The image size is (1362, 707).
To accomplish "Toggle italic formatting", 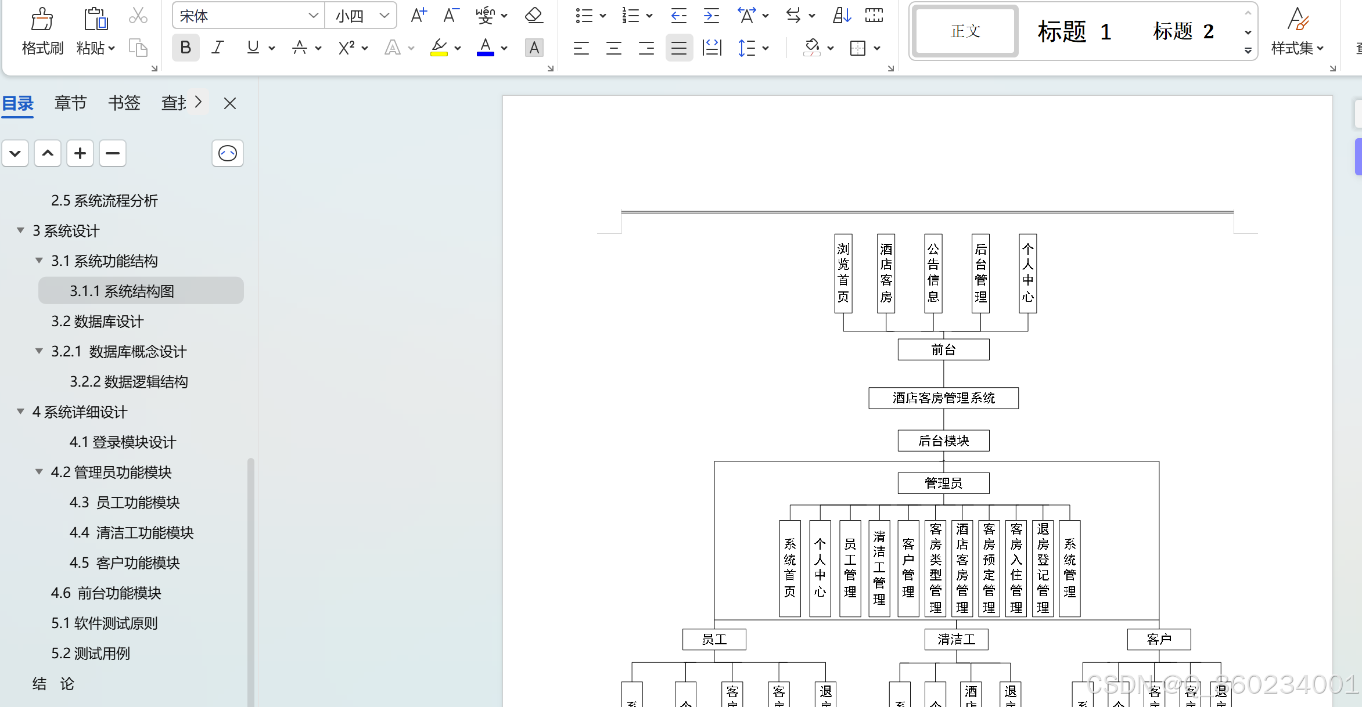I will pyautogui.click(x=218, y=48).
